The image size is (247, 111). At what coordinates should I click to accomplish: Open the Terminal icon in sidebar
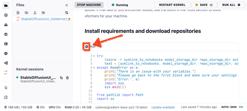[6, 44]
